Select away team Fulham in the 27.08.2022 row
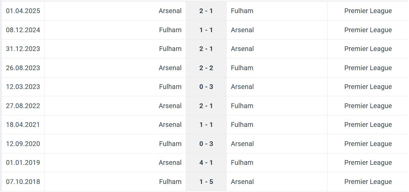Screen dimensions: 409x192 point(242,106)
